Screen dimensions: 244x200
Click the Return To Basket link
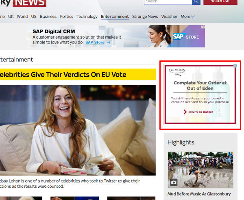pyautogui.click(x=200, y=112)
